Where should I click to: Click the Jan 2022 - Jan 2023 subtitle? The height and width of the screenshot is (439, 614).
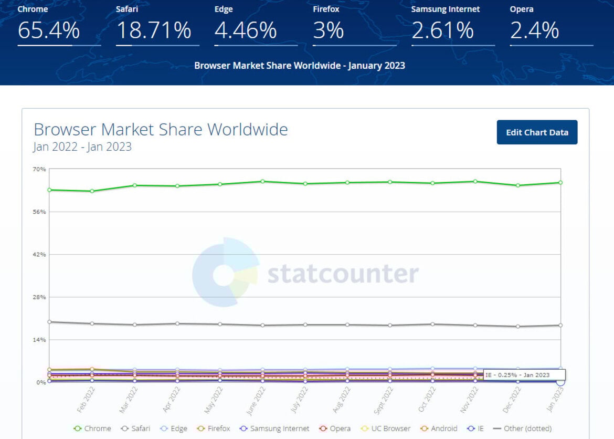[x=82, y=147]
